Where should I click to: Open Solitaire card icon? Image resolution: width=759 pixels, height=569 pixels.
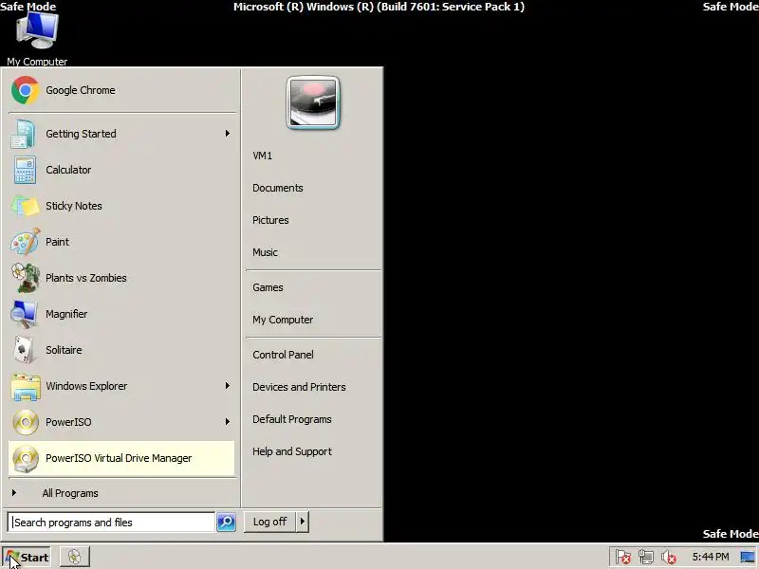pos(25,350)
